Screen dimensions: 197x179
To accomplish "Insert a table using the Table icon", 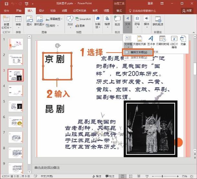I will tap(18, 19).
